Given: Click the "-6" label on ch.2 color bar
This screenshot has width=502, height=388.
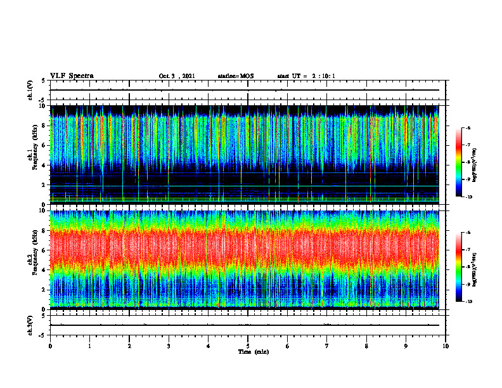Looking at the screenshot, I should click(468, 233).
